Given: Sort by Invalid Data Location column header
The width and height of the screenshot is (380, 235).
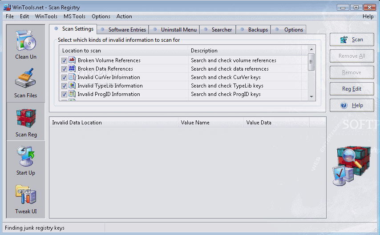Looking at the screenshot, I should click(x=114, y=123).
